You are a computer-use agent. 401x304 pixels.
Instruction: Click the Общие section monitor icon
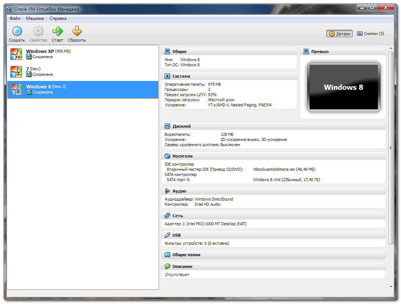[167, 51]
